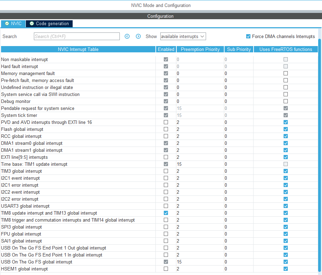Screen dimensions: 322x275
Task: Disable TIM8 update and TIM13 interrupt checkbox
Action: coord(166,213)
